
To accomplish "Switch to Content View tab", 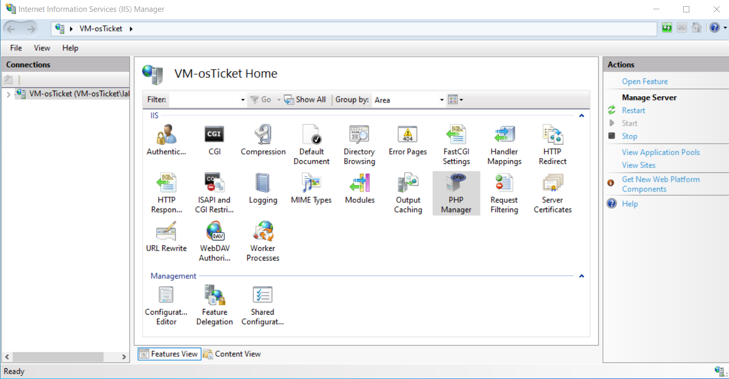I will (232, 354).
